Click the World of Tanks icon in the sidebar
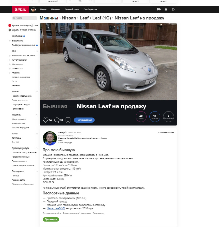This screenshot has width=219, height=227. click(10, 30)
